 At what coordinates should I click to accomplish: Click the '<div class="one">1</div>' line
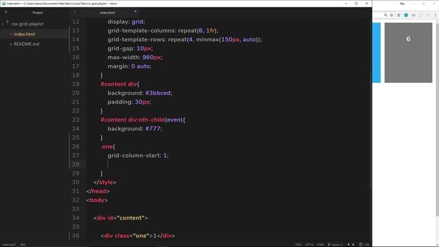[138, 236]
